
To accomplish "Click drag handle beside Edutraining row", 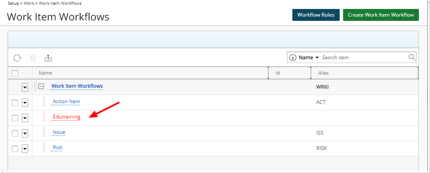I will pyautogui.click(x=44, y=117).
